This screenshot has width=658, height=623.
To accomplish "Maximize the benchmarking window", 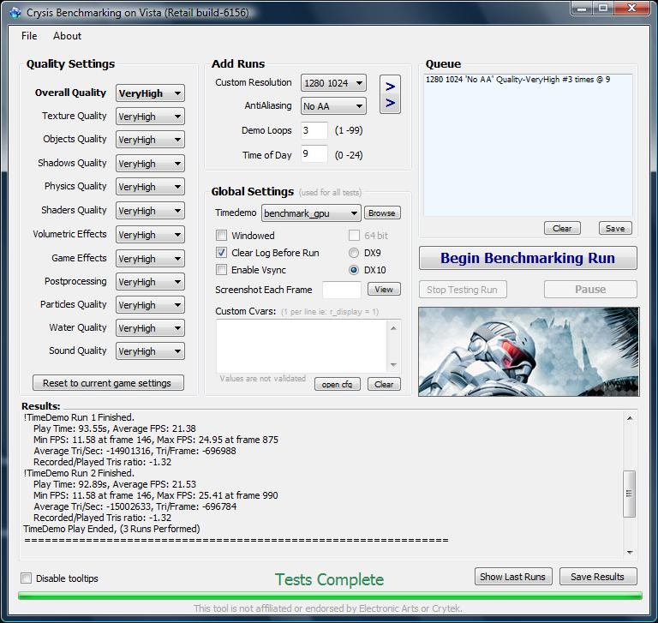I will pyautogui.click(x=603, y=9).
